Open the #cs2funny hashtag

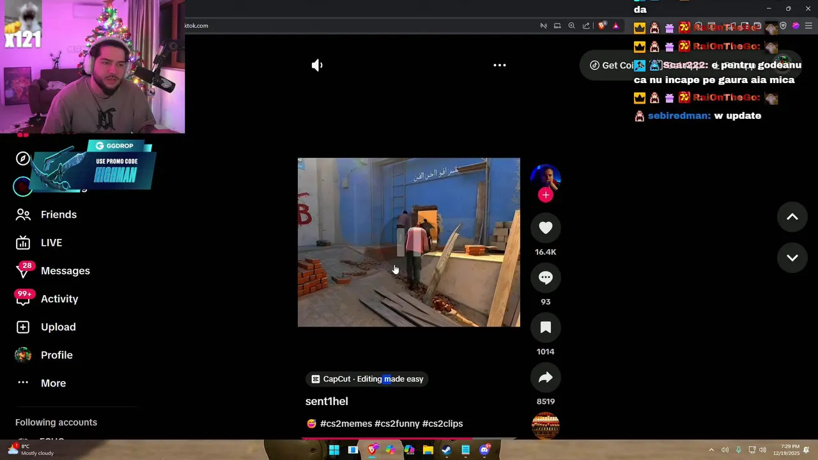[397, 424]
